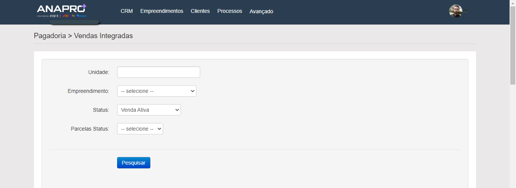Open the Empreendimentos menu
The width and height of the screenshot is (516, 188).
tap(162, 11)
